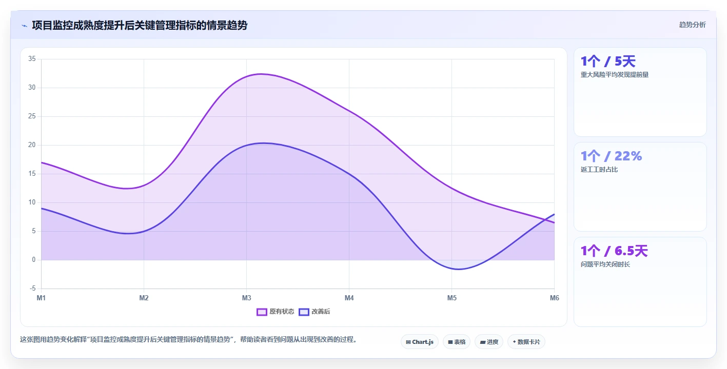
Task: Click the caption text below the chart
Action: pyautogui.click(x=189, y=339)
